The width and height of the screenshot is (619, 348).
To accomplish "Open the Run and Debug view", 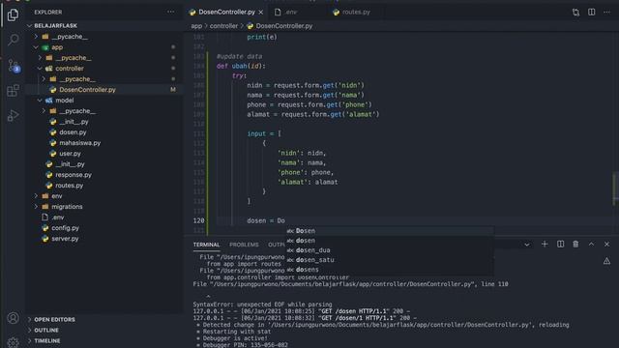I will click(x=13, y=116).
